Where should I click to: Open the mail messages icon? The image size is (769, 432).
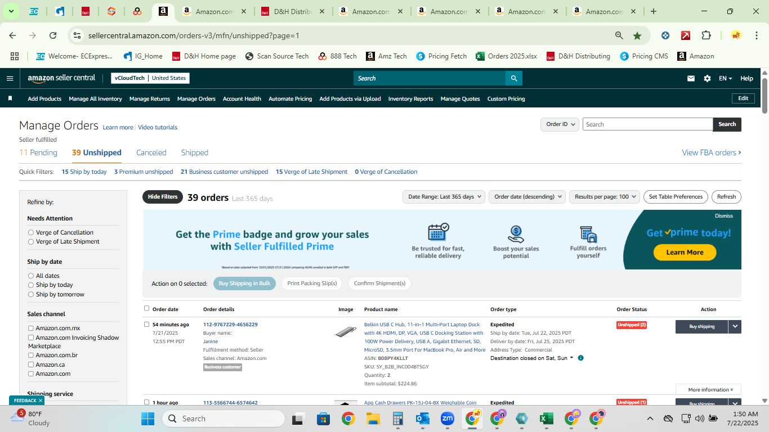coord(691,79)
